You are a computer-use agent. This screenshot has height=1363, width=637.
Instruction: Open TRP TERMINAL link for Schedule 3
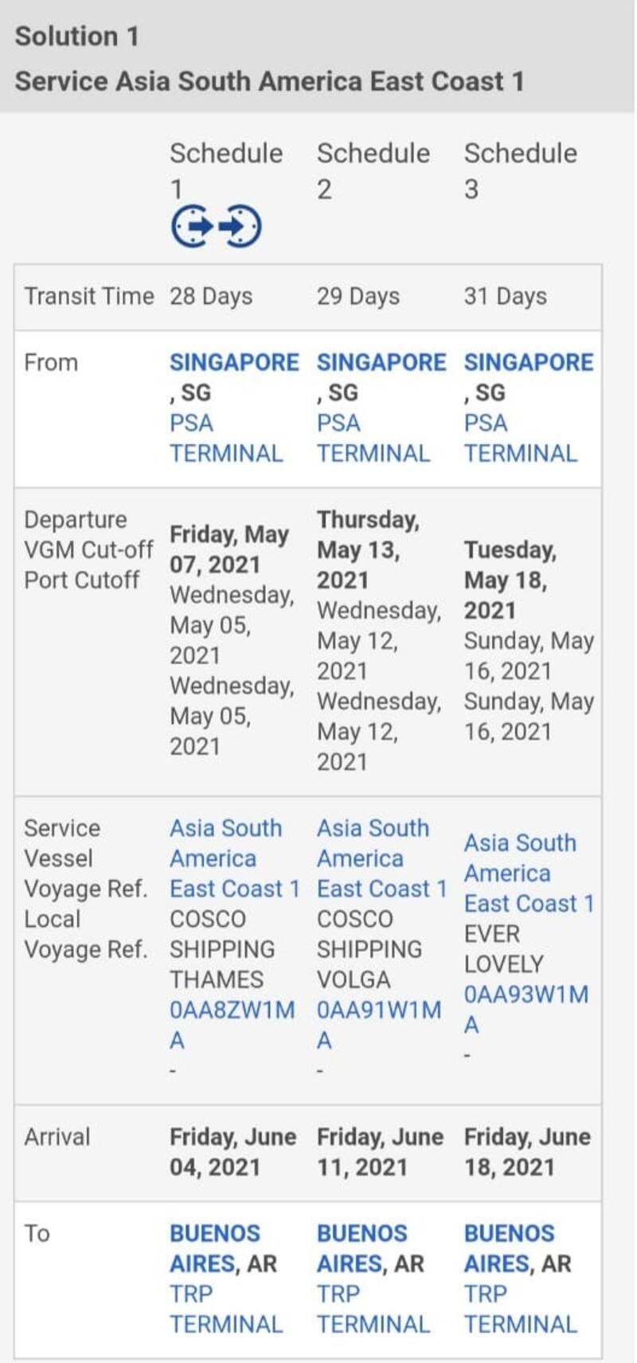(x=521, y=1310)
